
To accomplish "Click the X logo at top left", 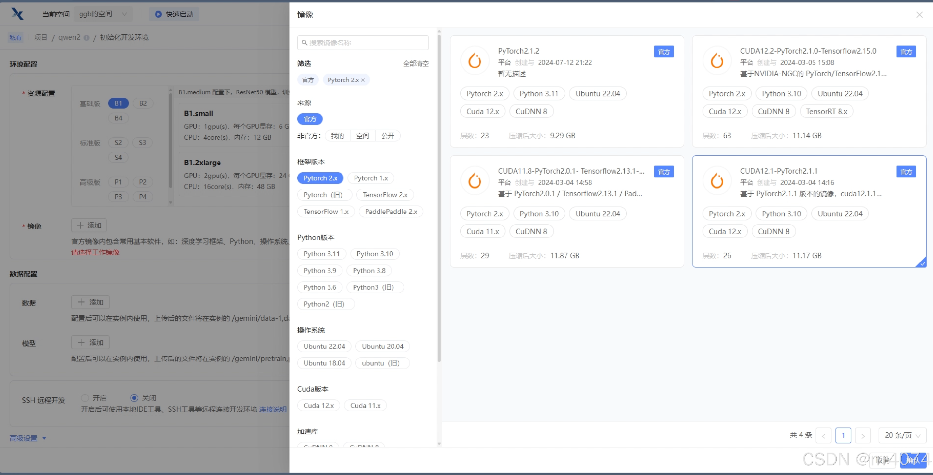I will 18,14.
